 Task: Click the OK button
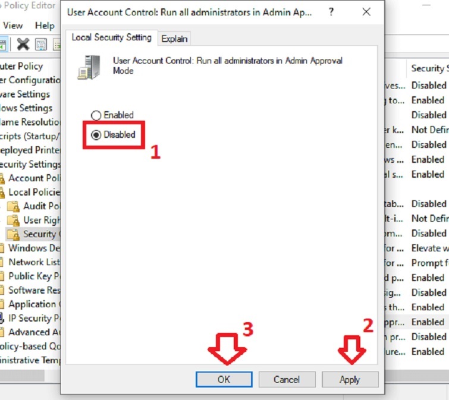click(x=224, y=379)
